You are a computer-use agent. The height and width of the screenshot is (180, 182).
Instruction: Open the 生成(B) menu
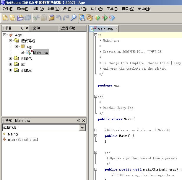[x=81, y=9]
